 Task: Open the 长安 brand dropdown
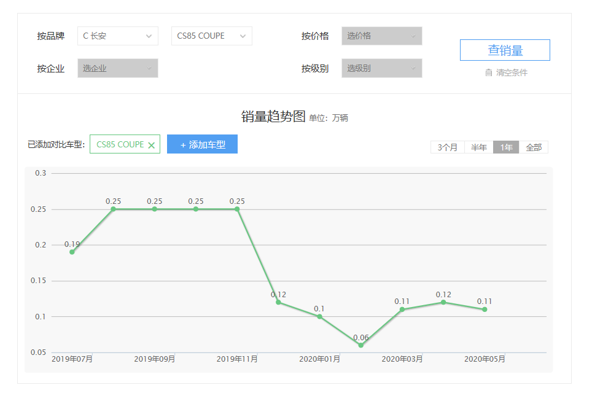click(x=118, y=36)
